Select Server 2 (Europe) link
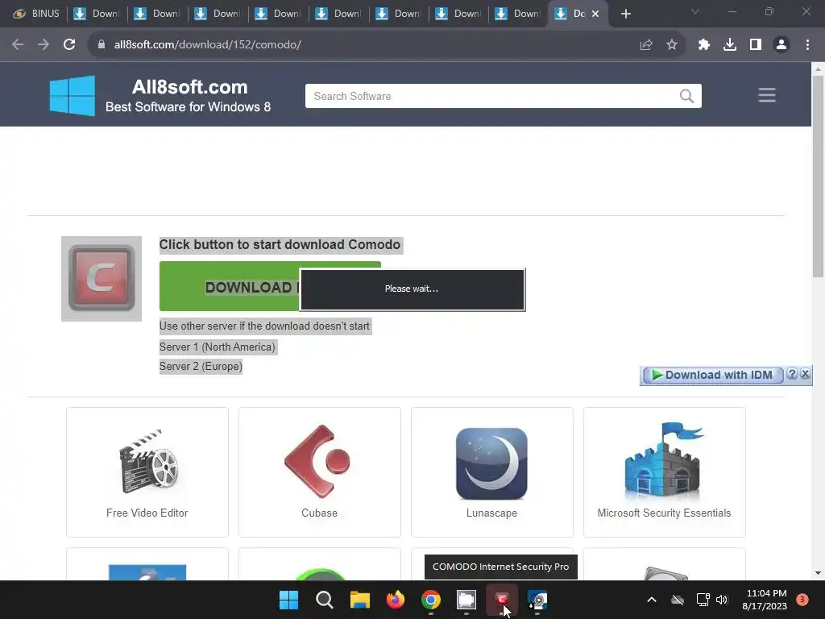Image resolution: width=825 pixels, height=619 pixels. tap(201, 367)
